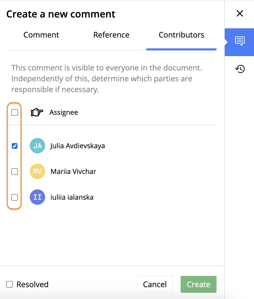Image resolution: width=254 pixels, height=299 pixels.
Task: Select iuliia ialanska's checkbox
Action: tap(15, 197)
